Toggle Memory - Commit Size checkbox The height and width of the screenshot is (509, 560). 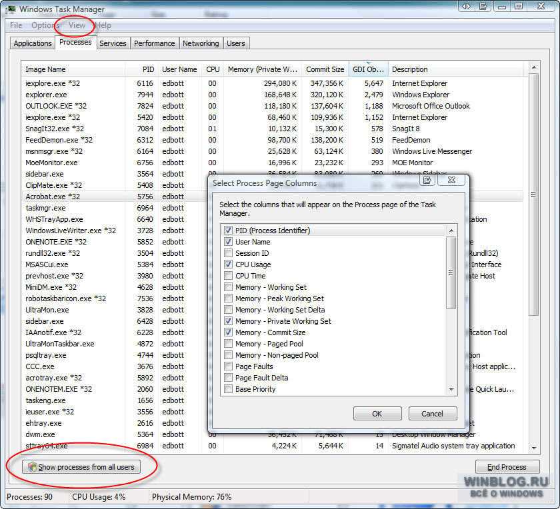coord(228,332)
